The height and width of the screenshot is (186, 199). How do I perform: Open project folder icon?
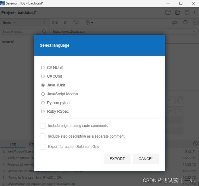click(x=178, y=12)
